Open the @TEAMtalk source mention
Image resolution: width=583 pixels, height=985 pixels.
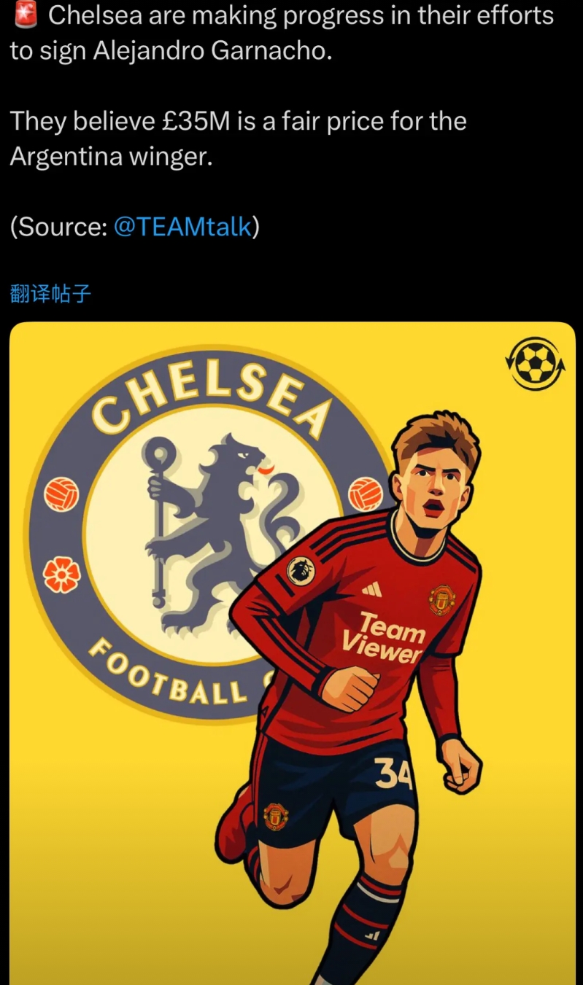pyautogui.click(x=183, y=227)
